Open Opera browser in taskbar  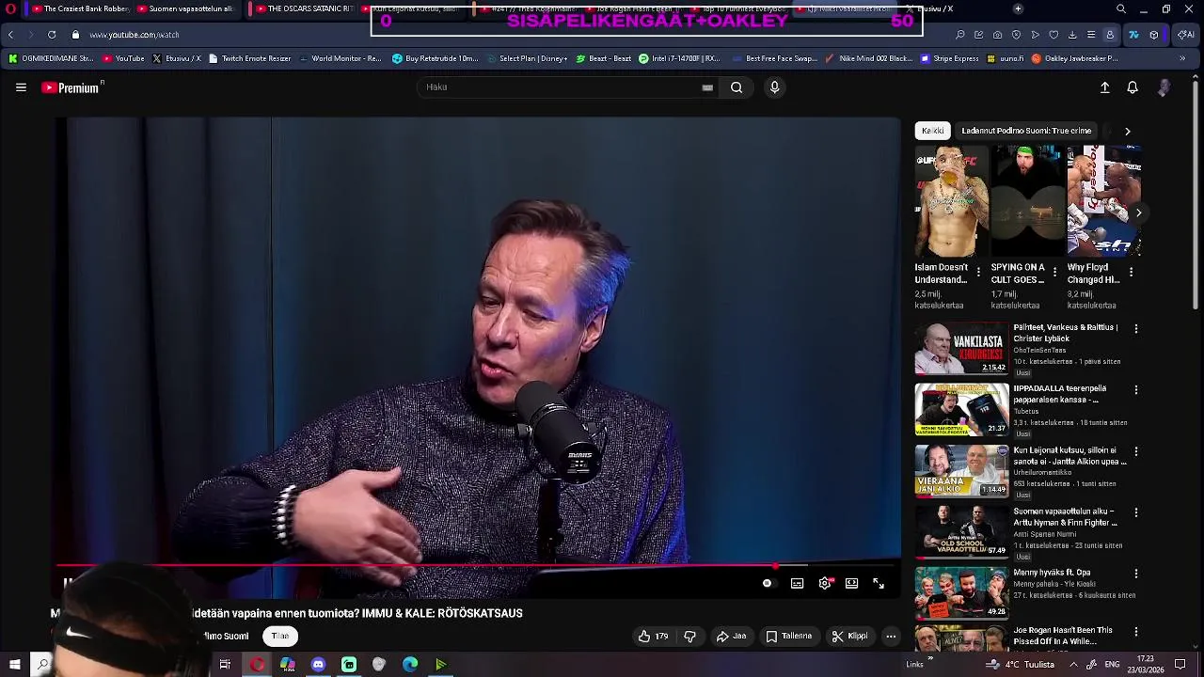point(257,665)
